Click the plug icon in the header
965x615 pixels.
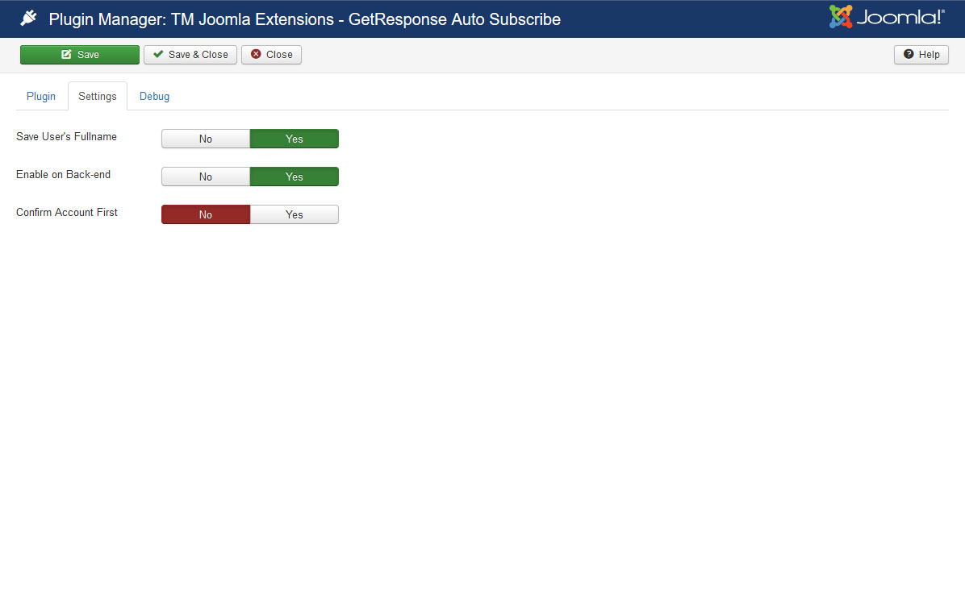(28, 19)
